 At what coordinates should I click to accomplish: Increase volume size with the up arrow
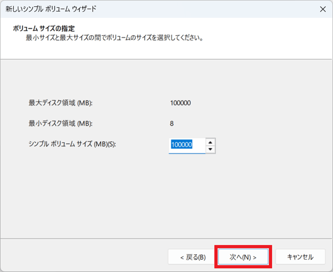point(211,141)
